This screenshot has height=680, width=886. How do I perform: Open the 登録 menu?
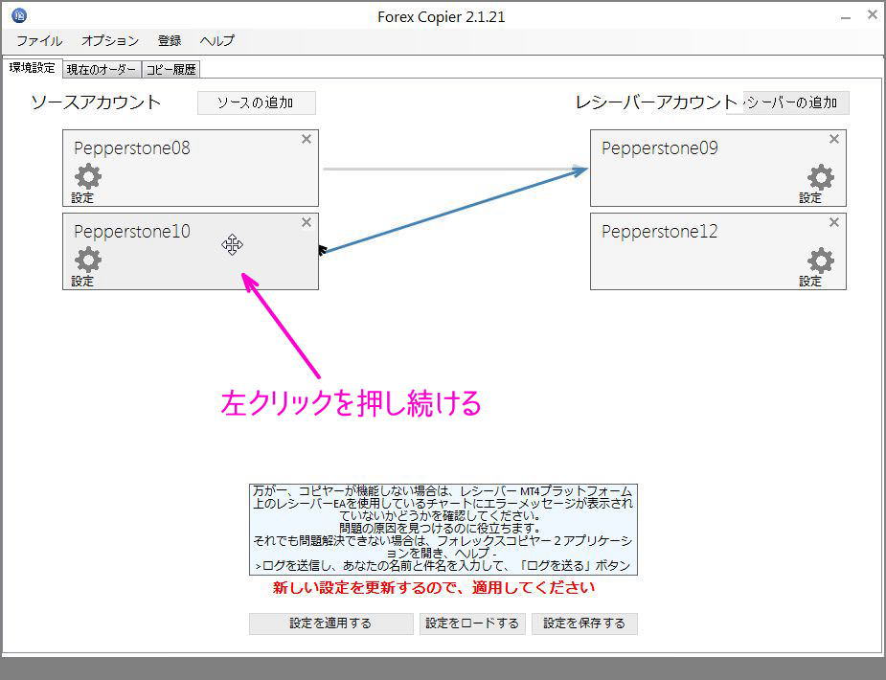(x=170, y=41)
